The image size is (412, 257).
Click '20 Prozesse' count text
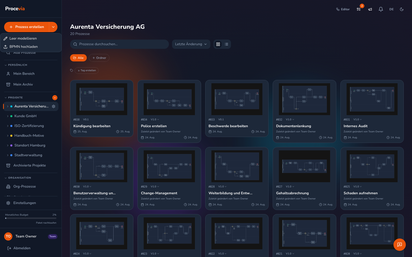click(x=80, y=34)
